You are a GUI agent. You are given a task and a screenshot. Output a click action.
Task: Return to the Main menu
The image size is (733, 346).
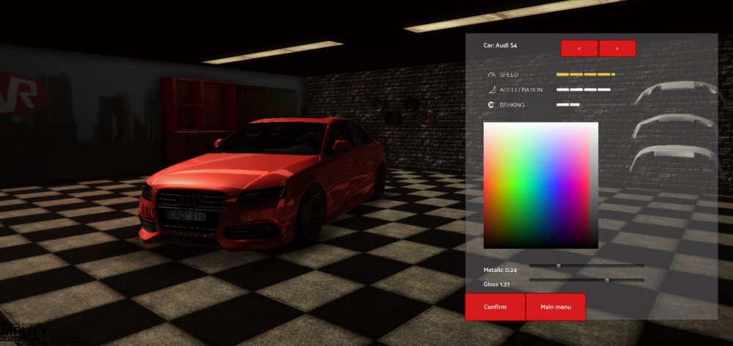tap(556, 307)
